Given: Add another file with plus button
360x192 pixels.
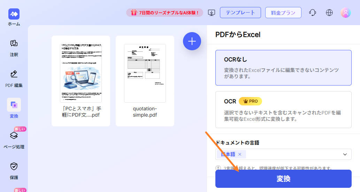Looking at the screenshot, I should 192,41.
